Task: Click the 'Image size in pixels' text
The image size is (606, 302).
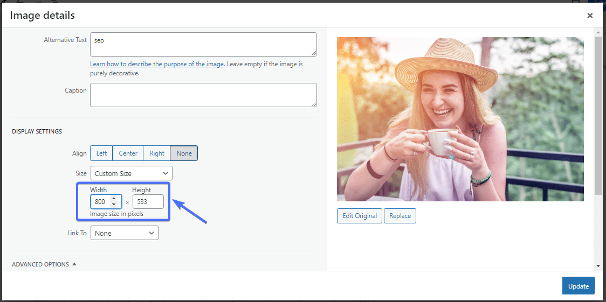Action: pos(116,213)
